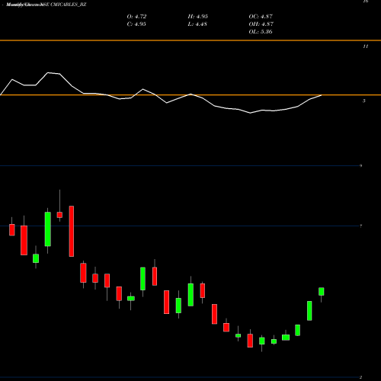The width and height of the screenshot is (381, 381).
Task: Select the OL: 5.36 reading
Action: tap(261, 32)
